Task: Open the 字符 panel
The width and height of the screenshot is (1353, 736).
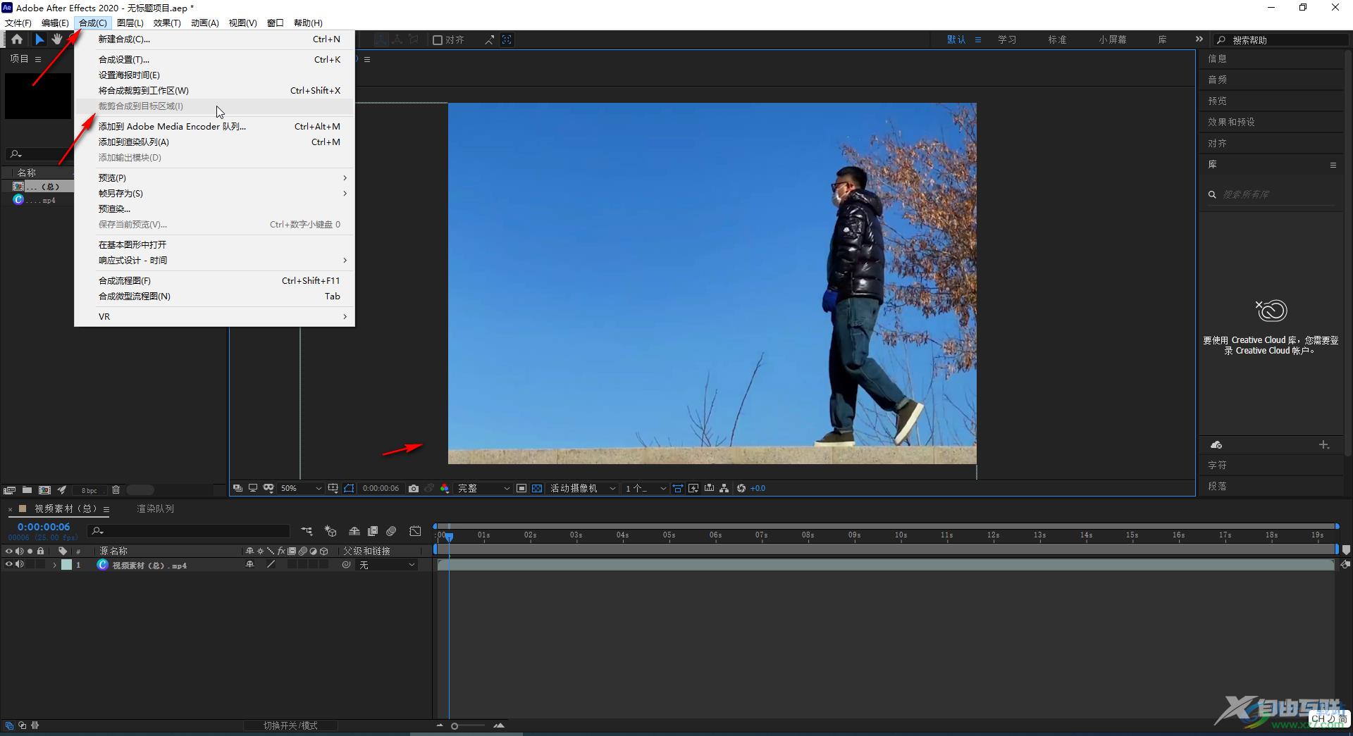Action: click(x=1217, y=466)
